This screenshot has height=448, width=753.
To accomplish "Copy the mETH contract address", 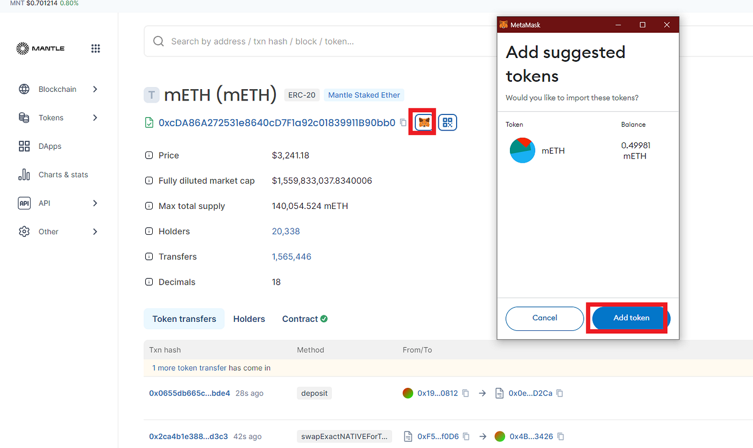I will tap(403, 122).
